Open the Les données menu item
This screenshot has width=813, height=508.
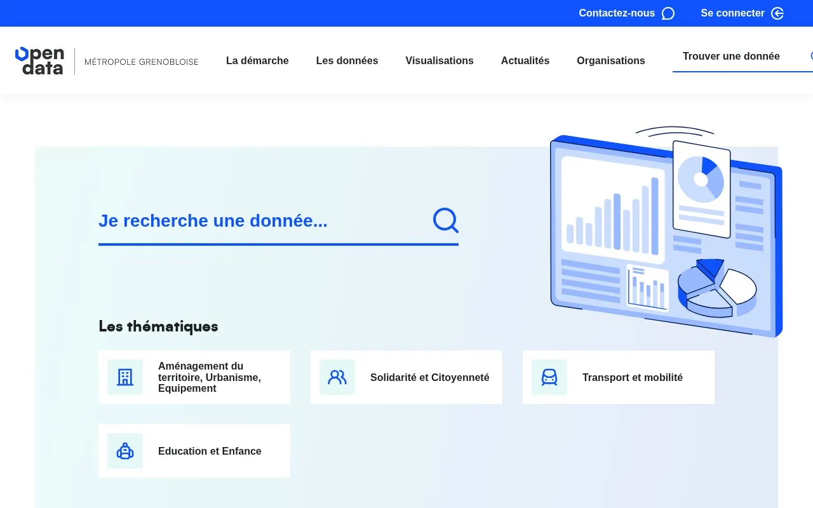pos(347,60)
